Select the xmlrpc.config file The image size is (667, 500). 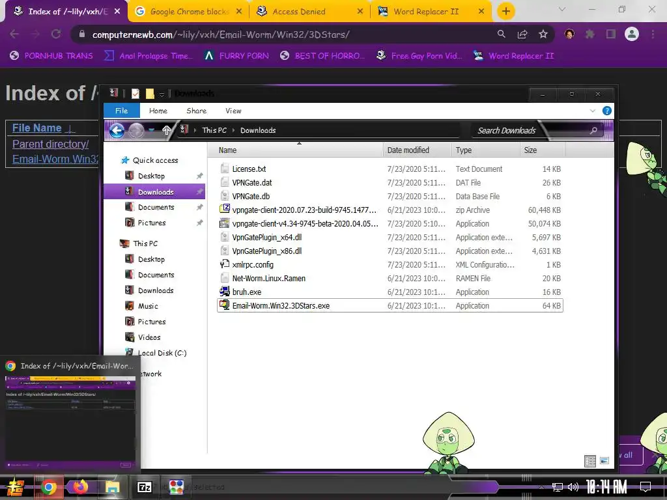[390, 265]
